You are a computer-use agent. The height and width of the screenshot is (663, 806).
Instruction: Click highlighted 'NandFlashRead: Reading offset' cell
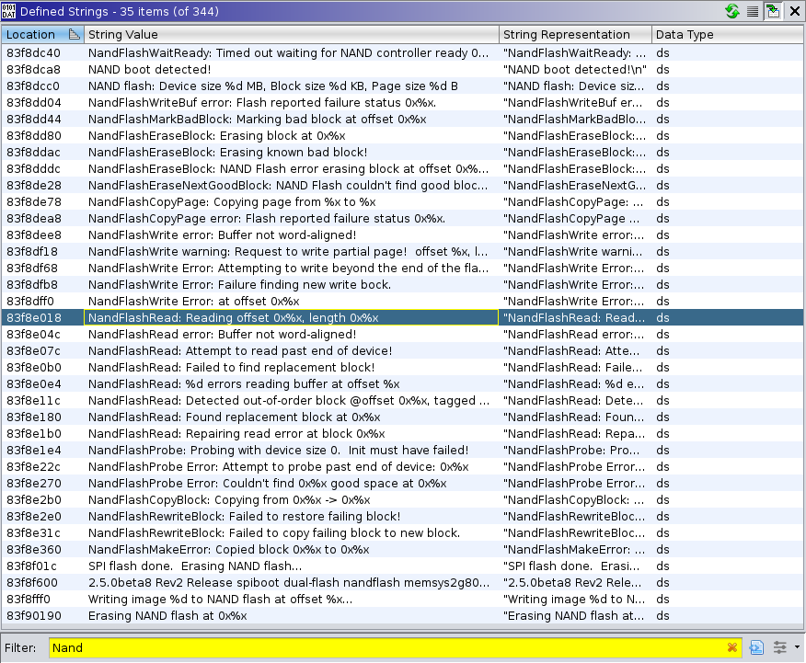coord(291,317)
